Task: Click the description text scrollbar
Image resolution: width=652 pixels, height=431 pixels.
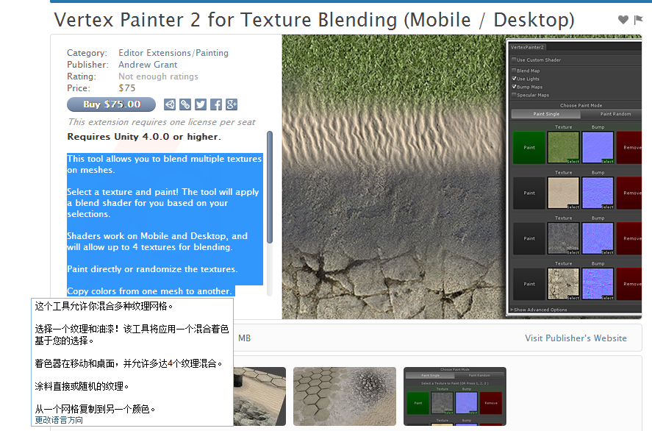Action: (270, 188)
